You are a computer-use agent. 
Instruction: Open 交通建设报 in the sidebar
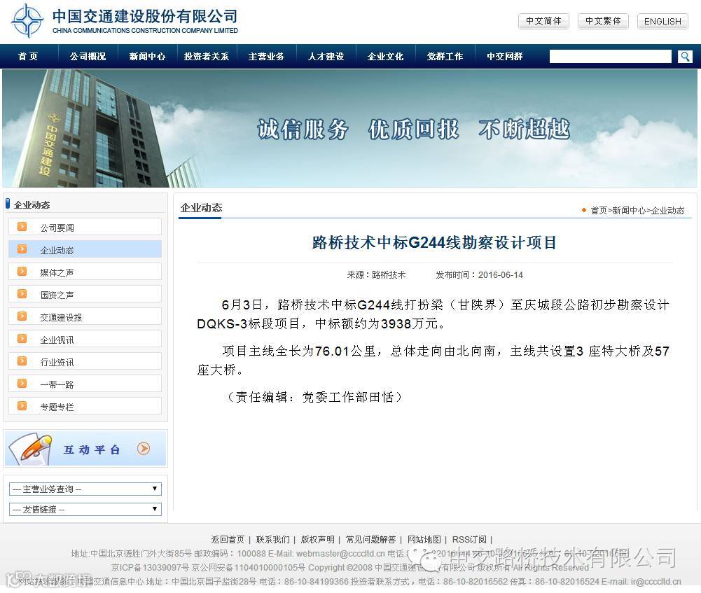[x=85, y=316]
